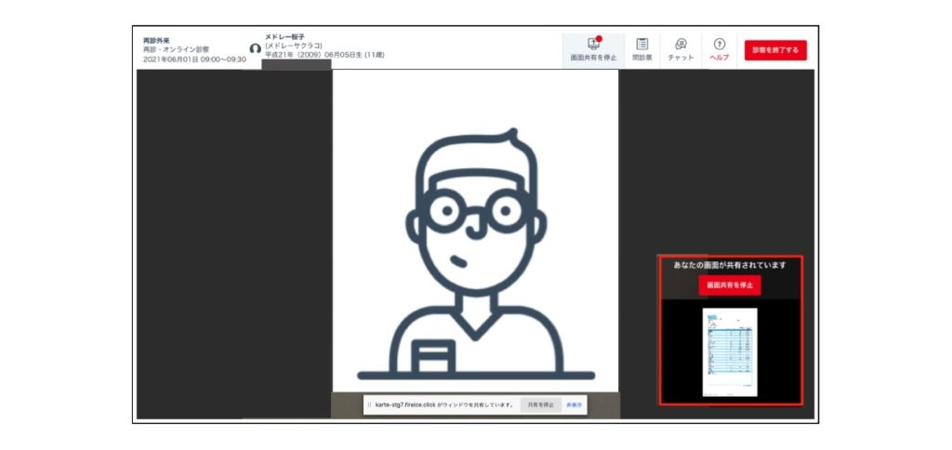Image resolution: width=952 pixels, height=450 pixels.
Task: Click the patient kana name (メドレーサクラコ)
Action: click(295, 46)
